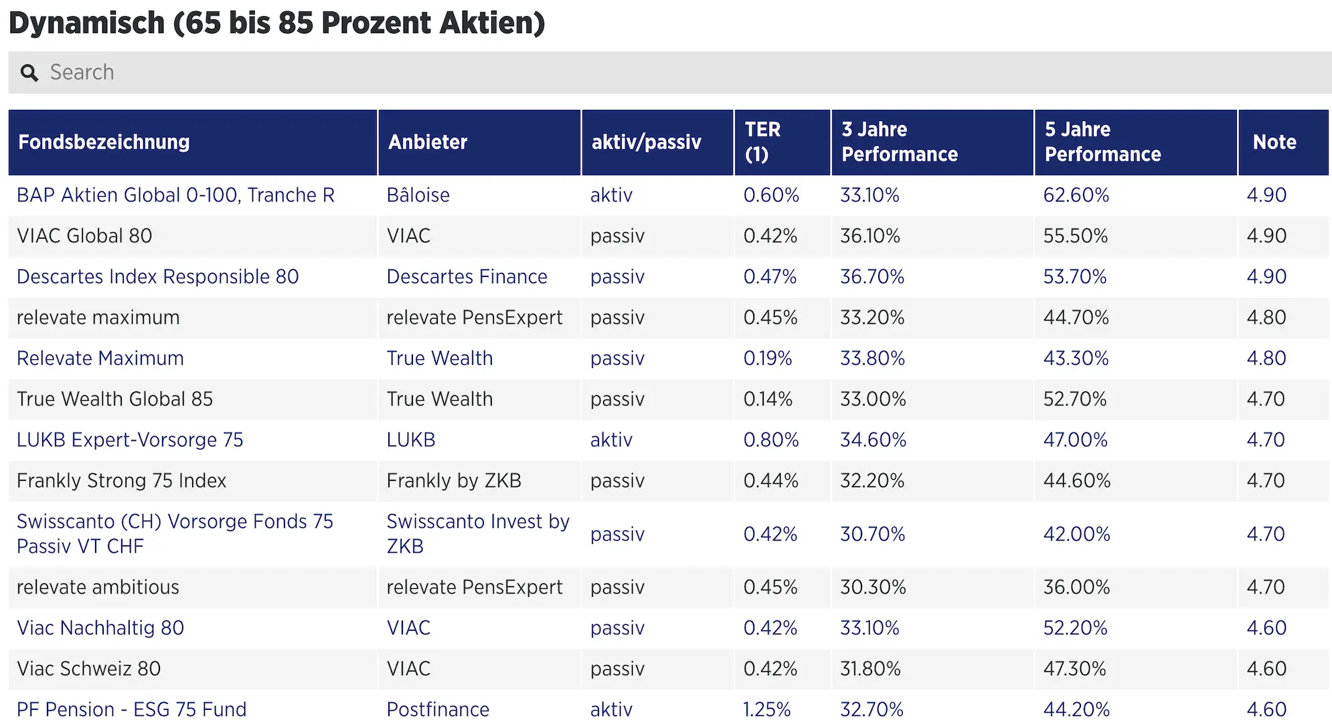Viewport: 1332px width, 728px height.
Task: Open the True Wealth provider link
Action: [x=439, y=358]
